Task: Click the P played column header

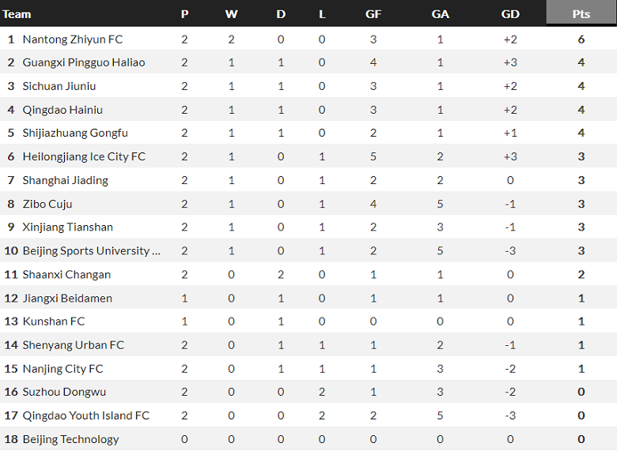Action: (x=184, y=13)
